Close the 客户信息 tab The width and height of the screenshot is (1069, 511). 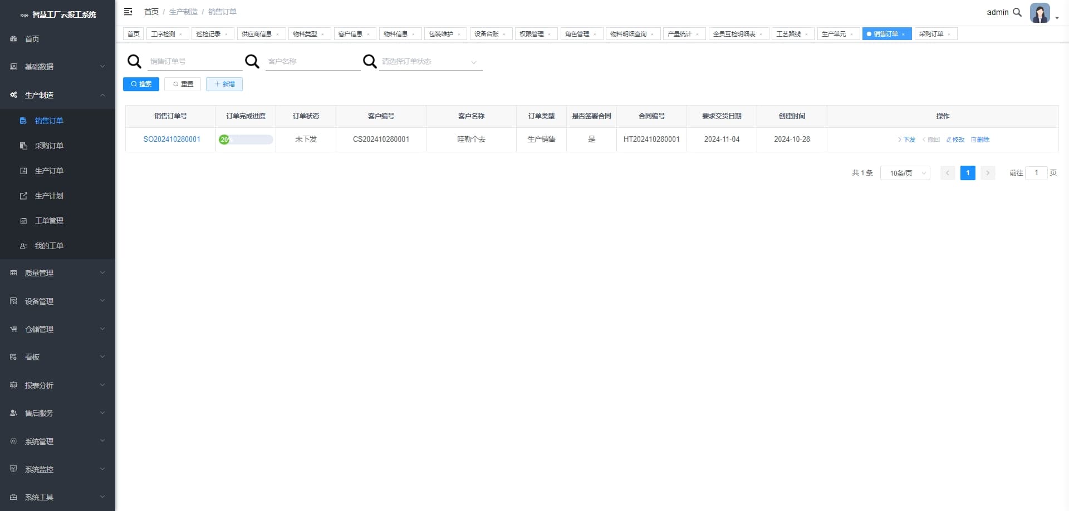coord(369,34)
